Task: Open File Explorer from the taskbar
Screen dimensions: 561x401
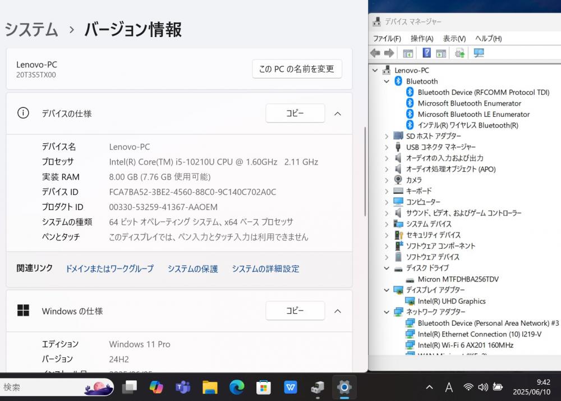Action: pos(210,387)
